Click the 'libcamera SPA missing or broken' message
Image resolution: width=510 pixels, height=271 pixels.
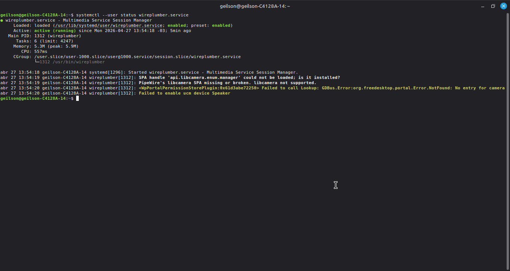(x=227, y=83)
